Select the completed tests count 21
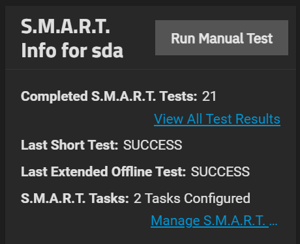The height and width of the screenshot is (244, 300). point(209,96)
